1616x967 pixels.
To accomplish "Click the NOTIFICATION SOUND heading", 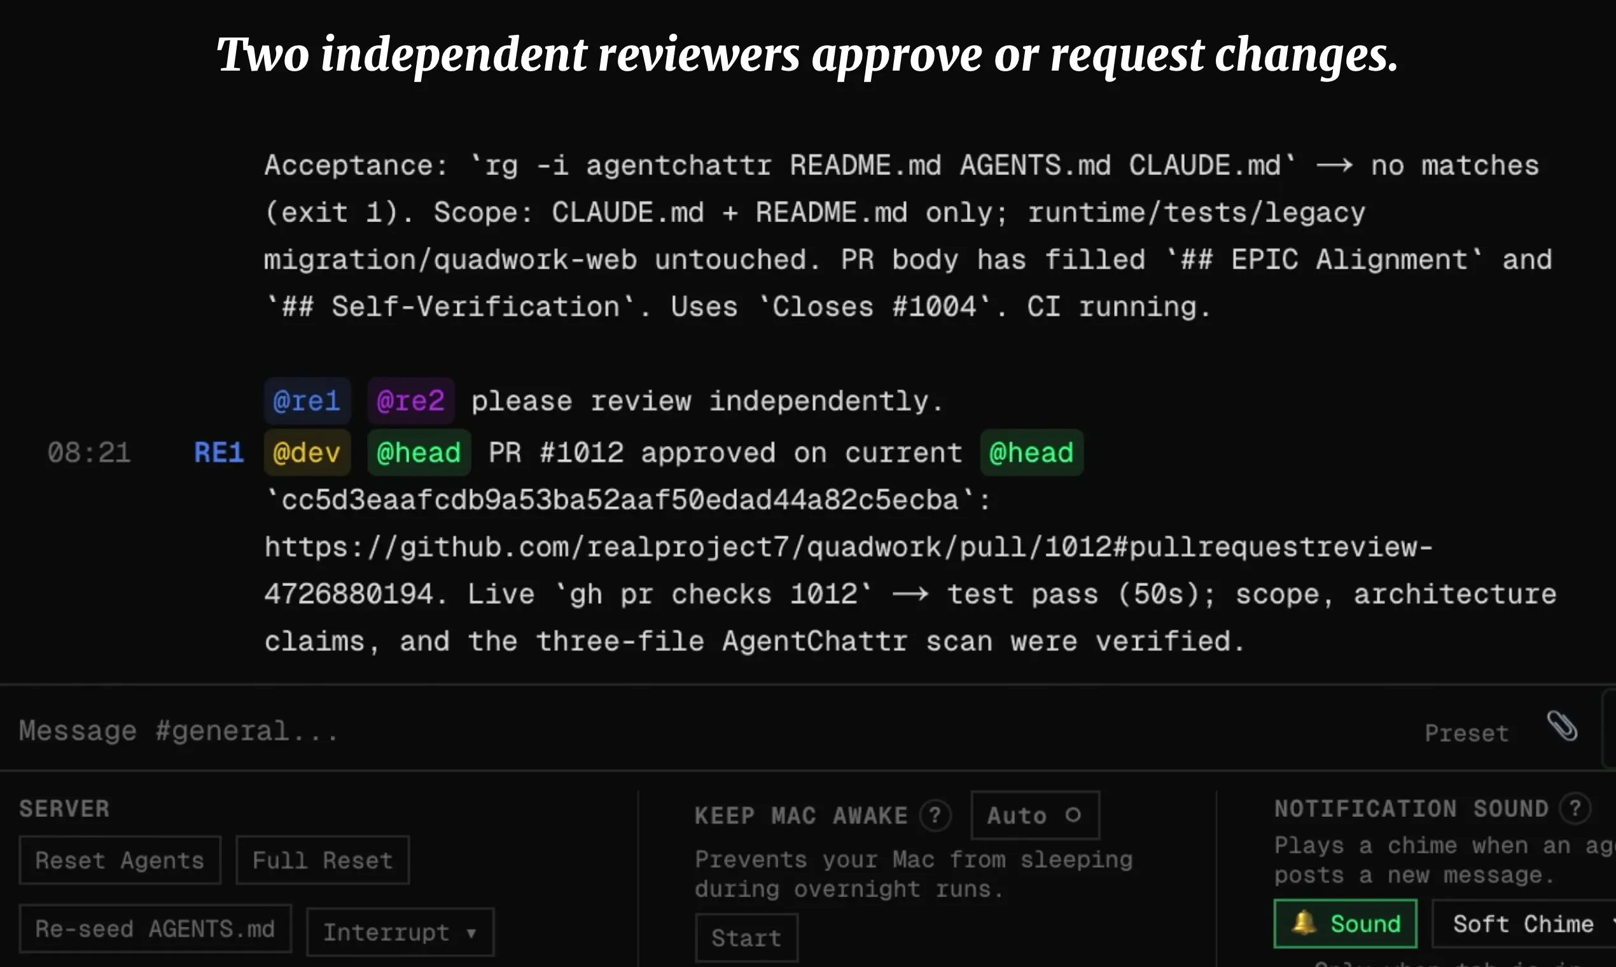I will click(1411, 809).
